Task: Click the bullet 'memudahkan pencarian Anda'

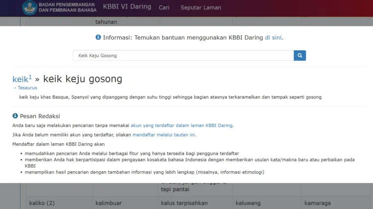Action: tap(132, 154)
